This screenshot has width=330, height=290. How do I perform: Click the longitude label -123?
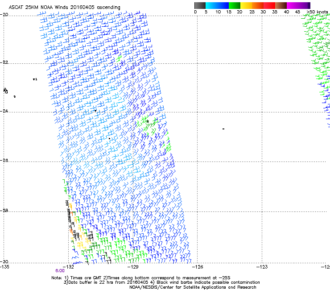pos(262,267)
